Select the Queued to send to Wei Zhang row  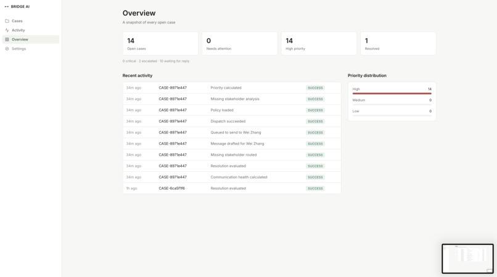tap(232, 132)
